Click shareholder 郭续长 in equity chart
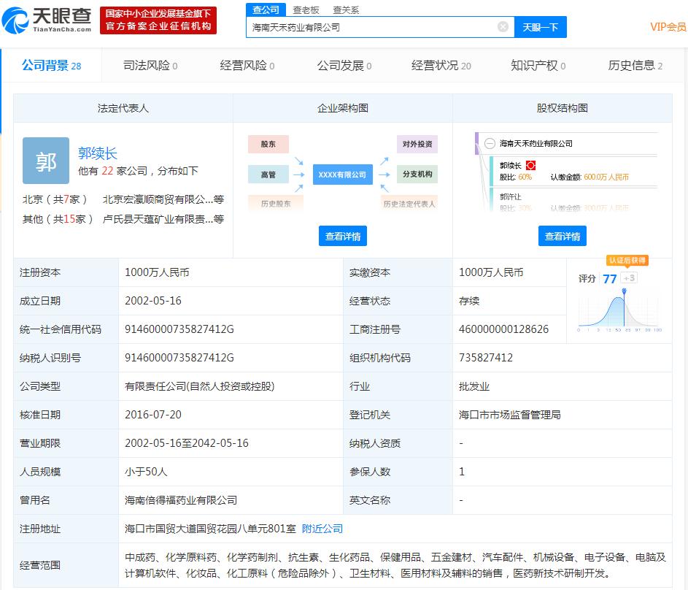The image size is (688, 590). (510, 166)
